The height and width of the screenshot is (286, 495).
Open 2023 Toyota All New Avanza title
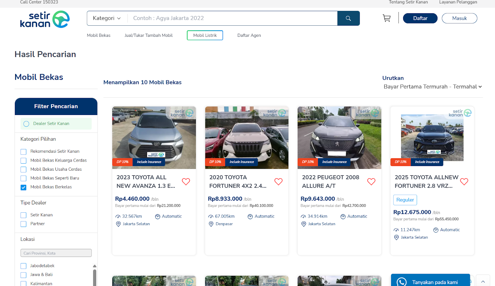[145, 181]
